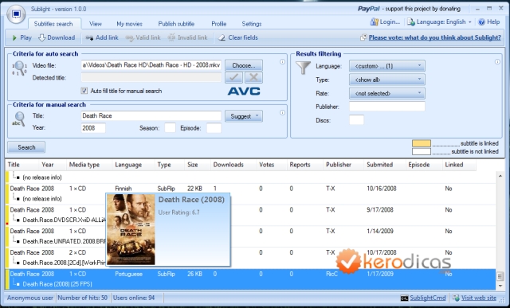Sort results by Media type column
This screenshot has height=308, width=510.
tap(89, 165)
